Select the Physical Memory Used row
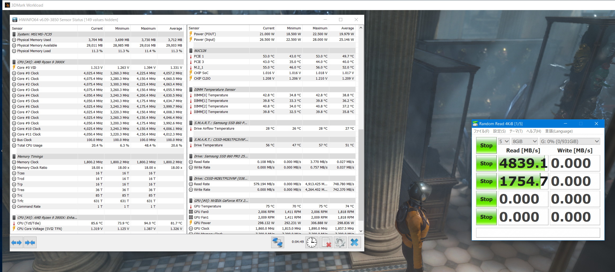Image resolution: width=615 pixels, height=272 pixels. coord(98,40)
